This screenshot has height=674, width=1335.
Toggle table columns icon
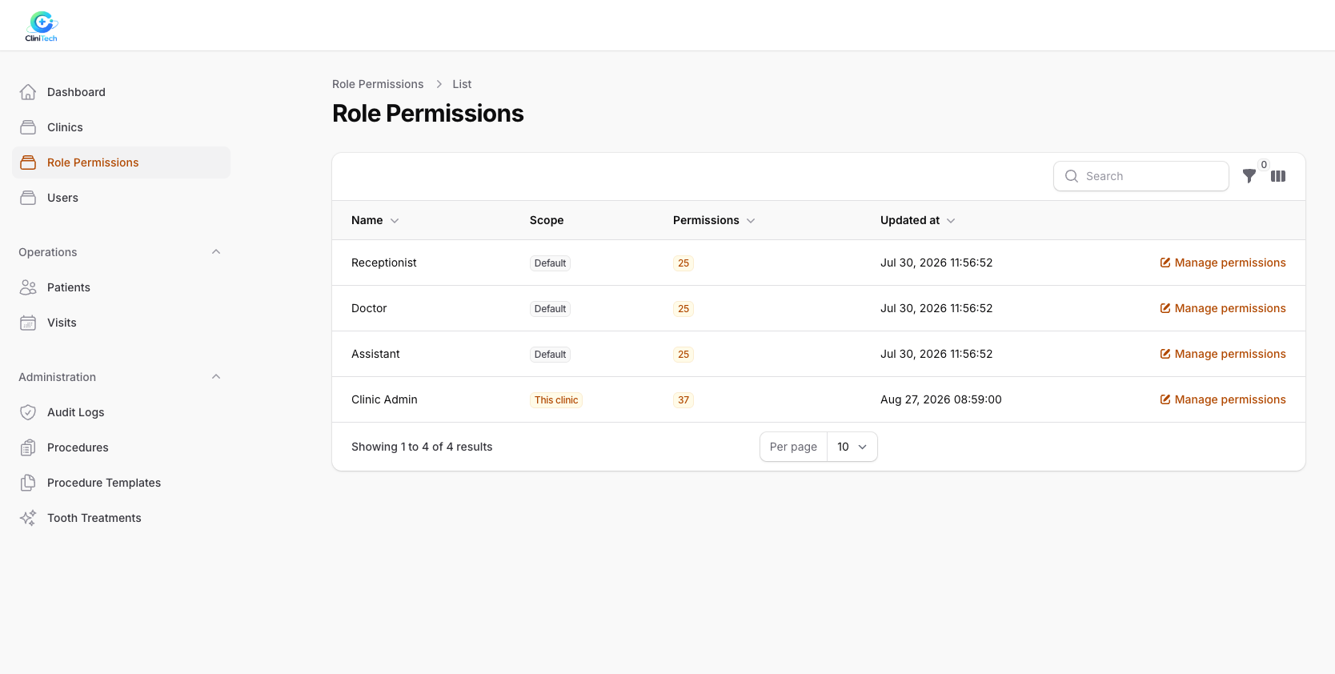point(1278,176)
